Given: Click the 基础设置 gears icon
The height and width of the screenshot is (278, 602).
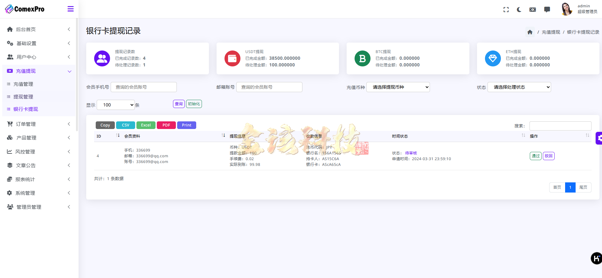Looking at the screenshot, I should point(10,43).
